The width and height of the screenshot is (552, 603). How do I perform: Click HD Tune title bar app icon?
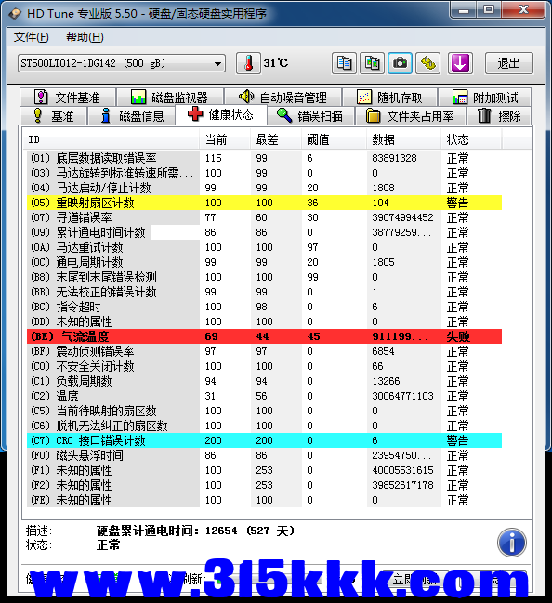pyautogui.click(x=16, y=14)
